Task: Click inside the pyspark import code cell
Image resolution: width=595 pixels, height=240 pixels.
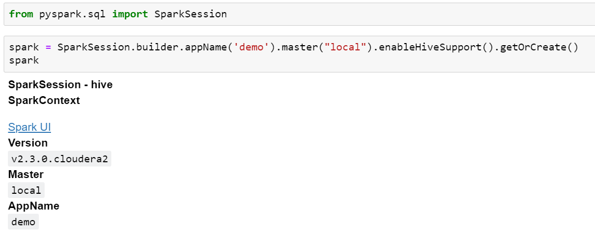Action: pyautogui.click(x=299, y=14)
